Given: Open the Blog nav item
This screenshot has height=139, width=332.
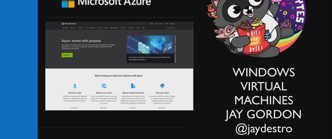Looking at the screenshot, I should pyautogui.click(x=138, y=28).
